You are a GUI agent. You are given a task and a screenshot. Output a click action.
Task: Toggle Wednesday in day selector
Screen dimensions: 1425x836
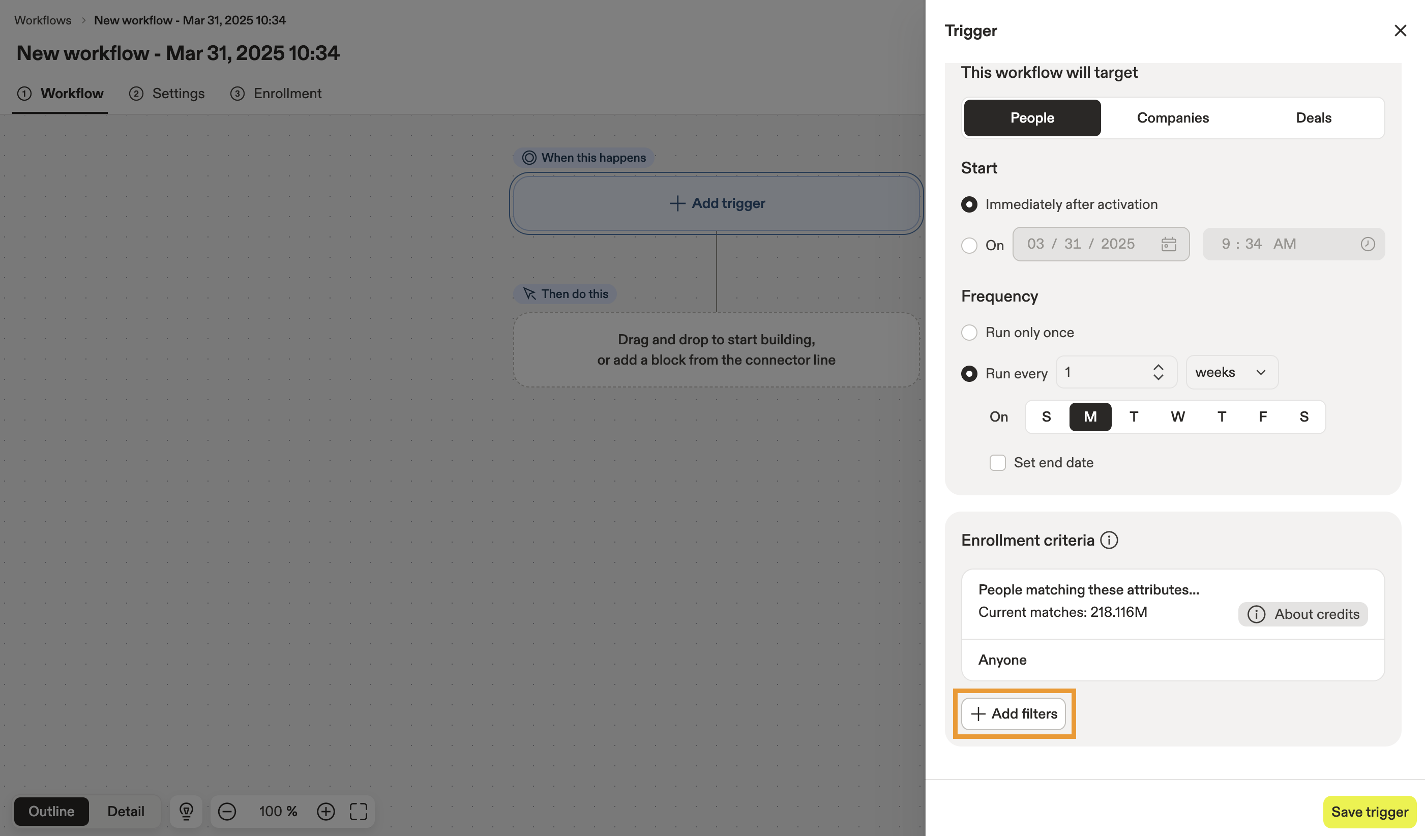(x=1177, y=416)
